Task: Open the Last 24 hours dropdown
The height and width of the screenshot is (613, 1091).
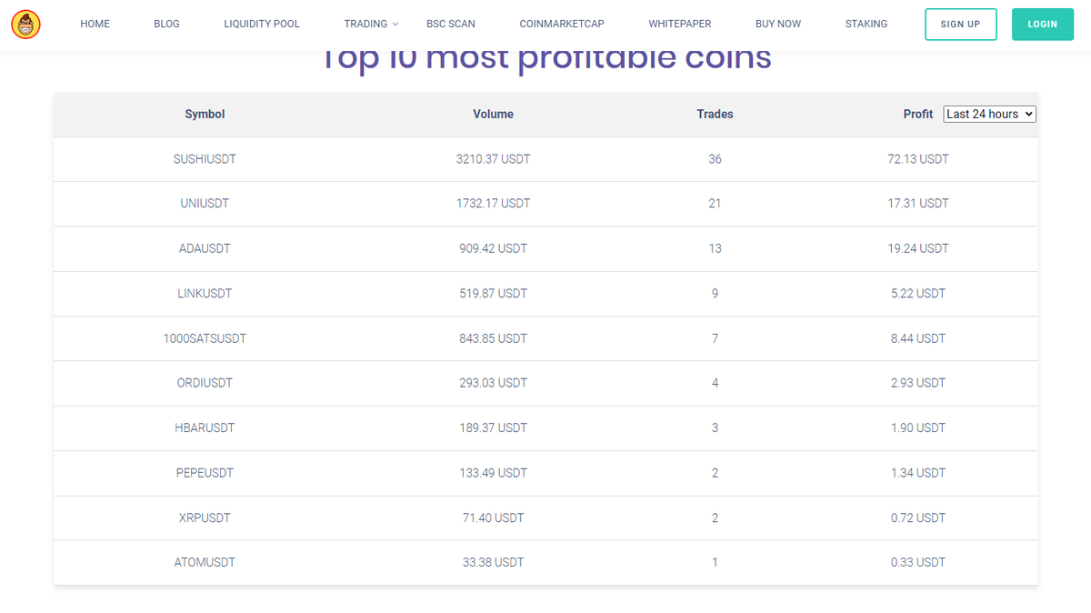Action: [990, 114]
